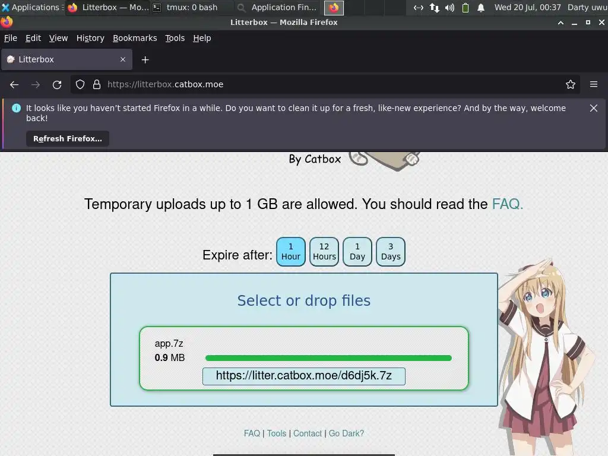Viewport: 608px width, 456px height.
Task: Select the 12 Hours expiry option
Action: tap(324, 252)
